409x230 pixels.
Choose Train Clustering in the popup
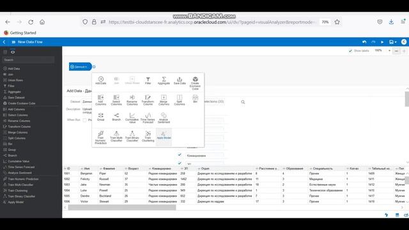click(x=148, y=136)
